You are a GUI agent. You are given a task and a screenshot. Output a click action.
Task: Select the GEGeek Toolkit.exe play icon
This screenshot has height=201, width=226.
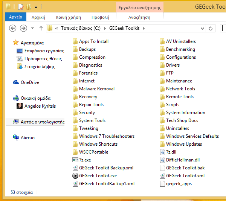[x=75, y=176]
